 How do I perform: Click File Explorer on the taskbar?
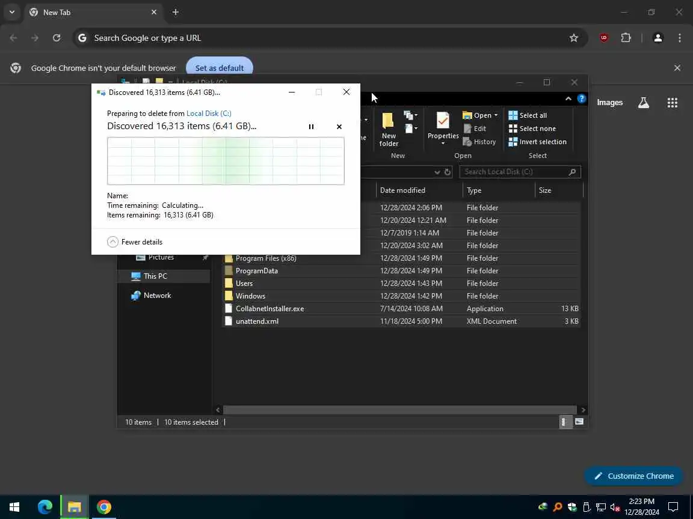click(74, 507)
